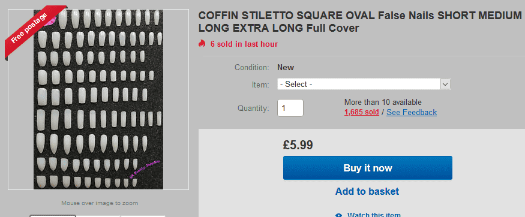
Task: Click the 'More than 10 available' text
Action: click(x=383, y=102)
